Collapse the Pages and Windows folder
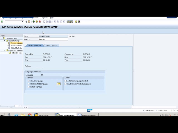The height and width of the screenshot is (133, 178). [x=4, y=50]
